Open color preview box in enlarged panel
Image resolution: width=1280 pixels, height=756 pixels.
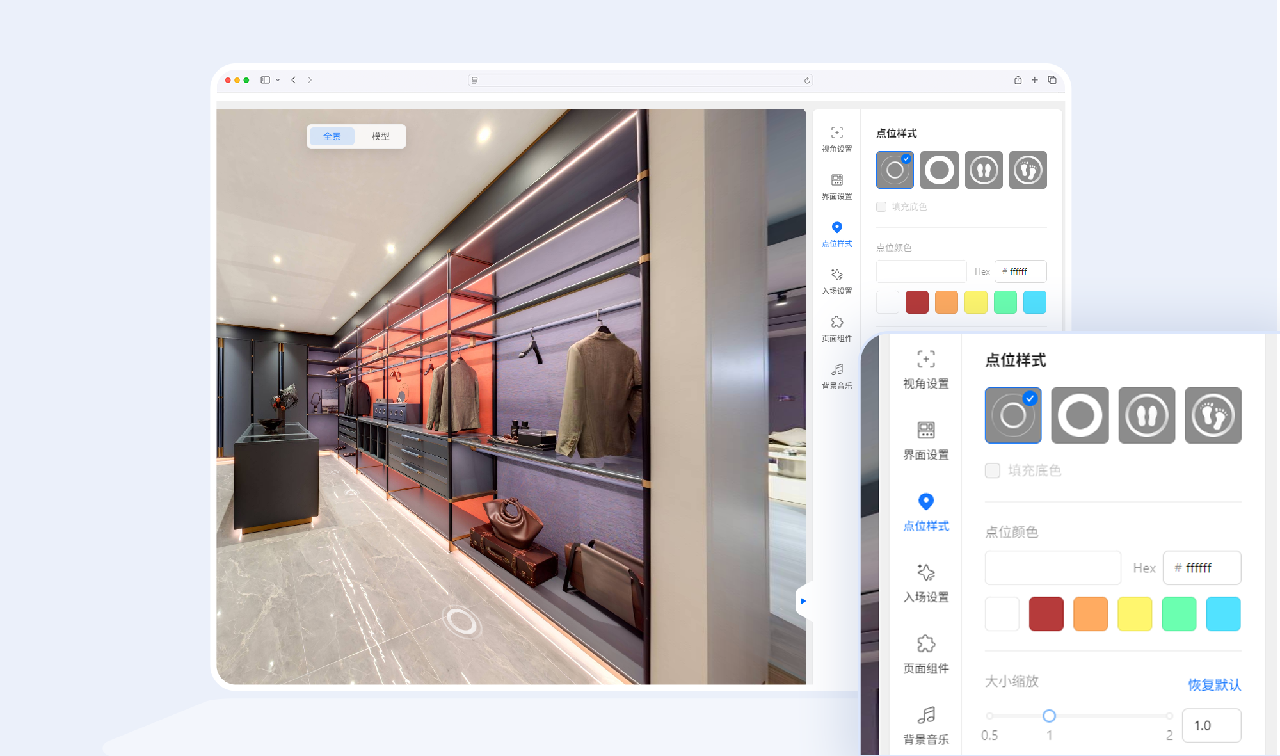click(x=1053, y=568)
